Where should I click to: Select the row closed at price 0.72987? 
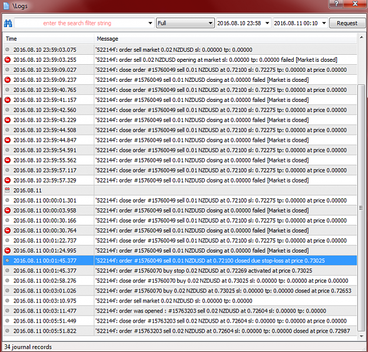pos(180,331)
